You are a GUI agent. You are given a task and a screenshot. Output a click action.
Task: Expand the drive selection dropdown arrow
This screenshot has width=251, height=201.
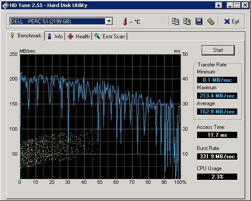(109, 21)
